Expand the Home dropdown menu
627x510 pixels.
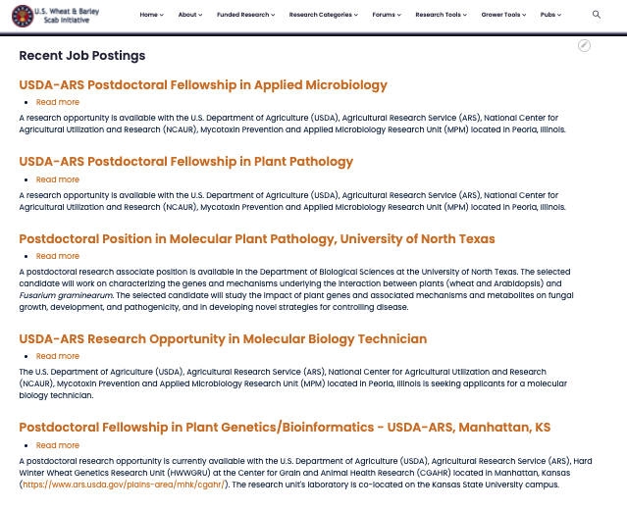(151, 15)
